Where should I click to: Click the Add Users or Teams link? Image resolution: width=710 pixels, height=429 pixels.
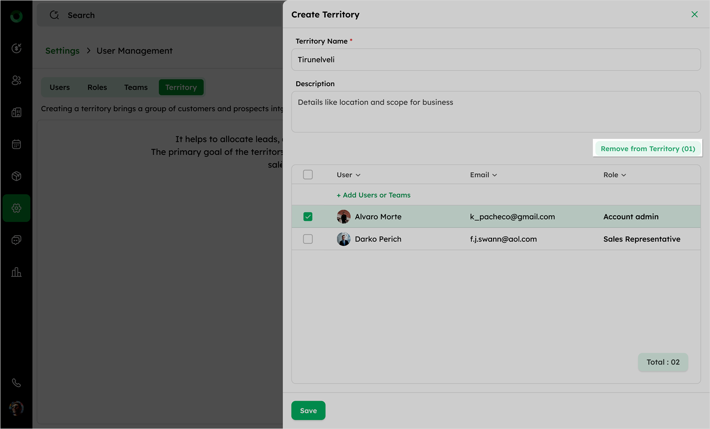click(373, 195)
